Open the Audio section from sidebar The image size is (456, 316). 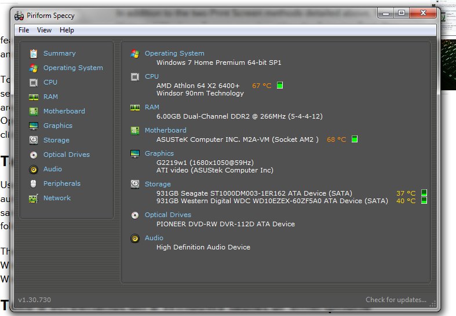tap(53, 169)
